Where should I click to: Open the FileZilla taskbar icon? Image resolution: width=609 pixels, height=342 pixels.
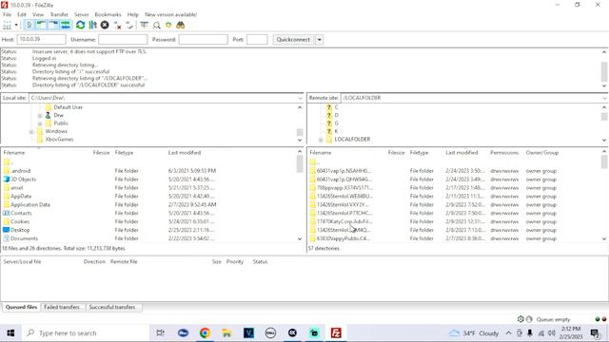(x=336, y=332)
